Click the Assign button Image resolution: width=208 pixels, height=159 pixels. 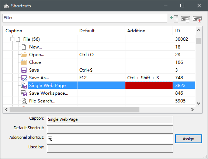188,139
